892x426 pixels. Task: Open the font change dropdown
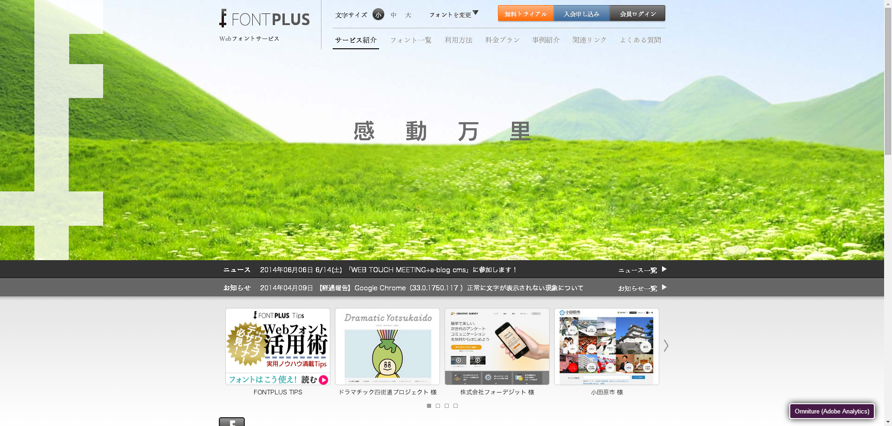(453, 14)
